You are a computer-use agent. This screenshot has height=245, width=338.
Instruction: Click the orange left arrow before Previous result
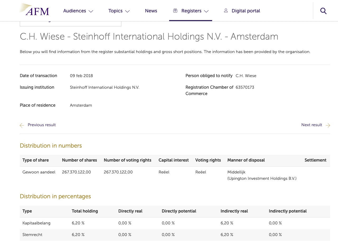22,125
